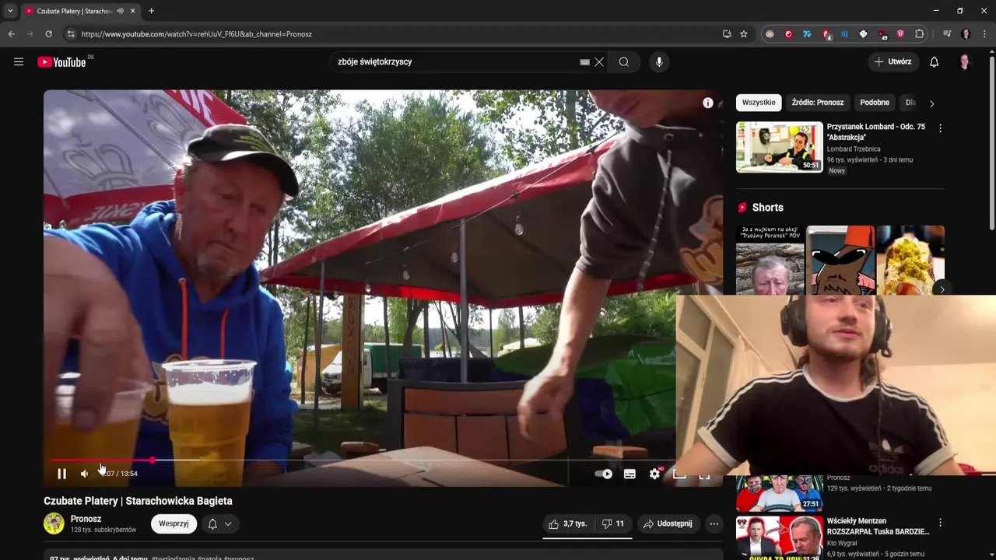Click the Utwórz create button

tap(893, 62)
